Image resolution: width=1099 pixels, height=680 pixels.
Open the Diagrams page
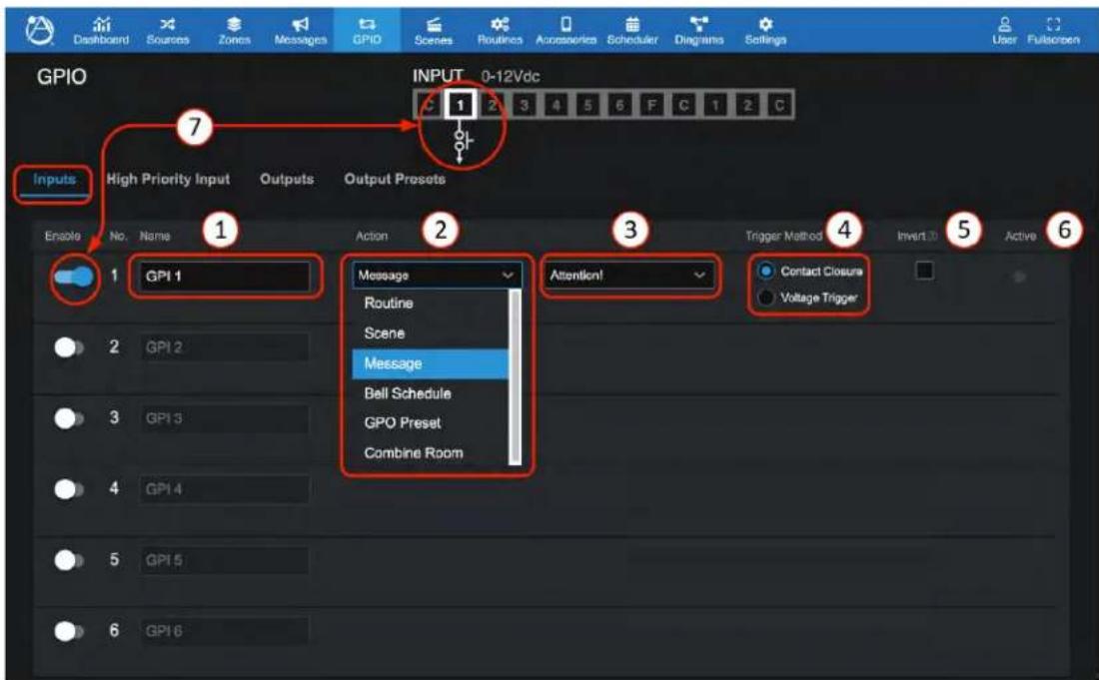pyautogui.click(x=698, y=32)
